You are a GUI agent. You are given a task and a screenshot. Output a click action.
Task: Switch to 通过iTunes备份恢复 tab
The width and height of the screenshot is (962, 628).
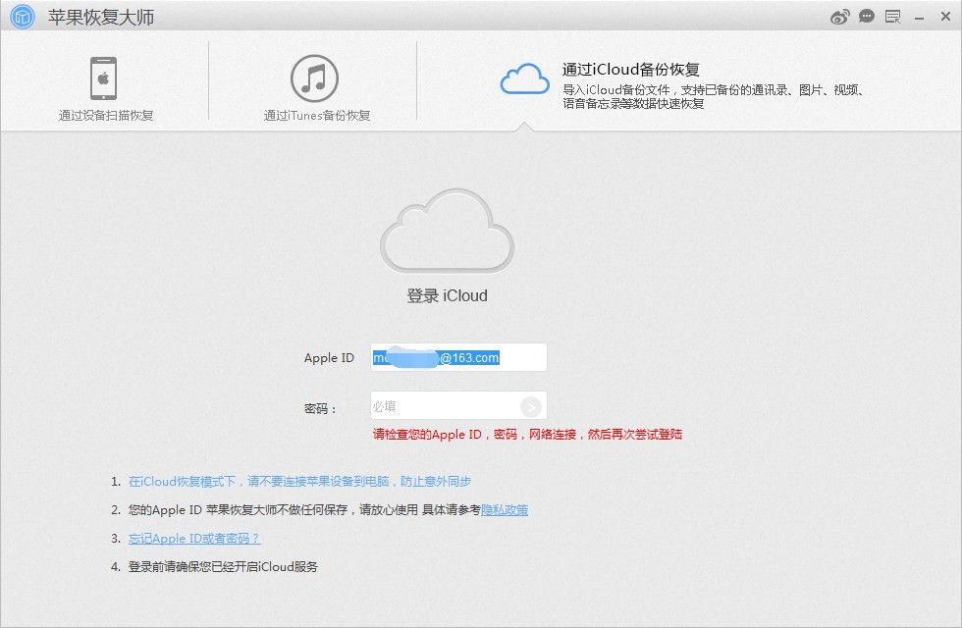coord(316,115)
